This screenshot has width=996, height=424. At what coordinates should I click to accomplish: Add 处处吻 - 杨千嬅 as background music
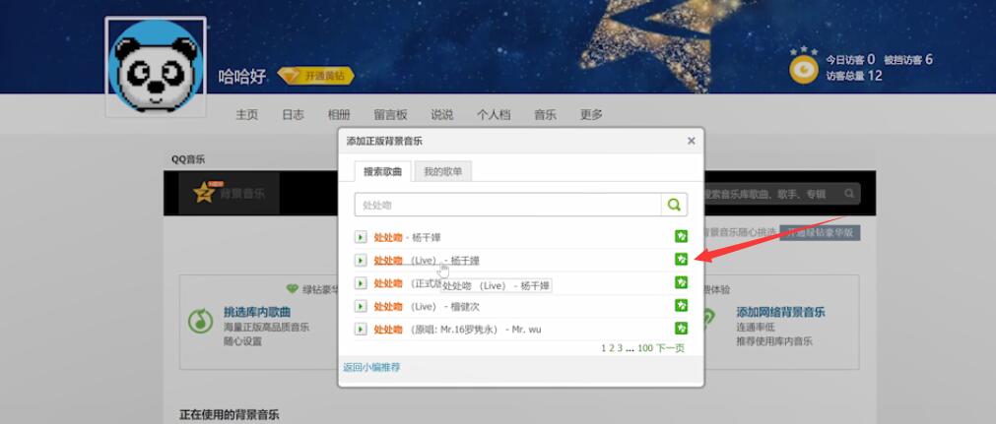681,236
